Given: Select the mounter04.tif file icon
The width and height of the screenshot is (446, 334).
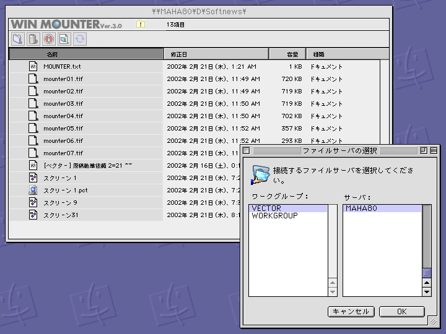Looking at the screenshot, I should pyautogui.click(x=33, y=116).
